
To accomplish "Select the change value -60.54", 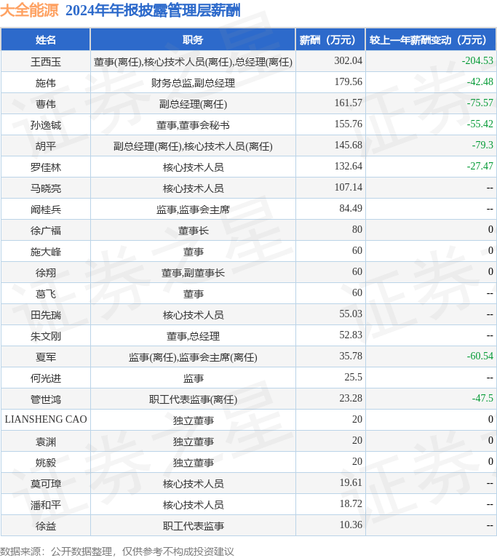I will (x=480, y=356).
